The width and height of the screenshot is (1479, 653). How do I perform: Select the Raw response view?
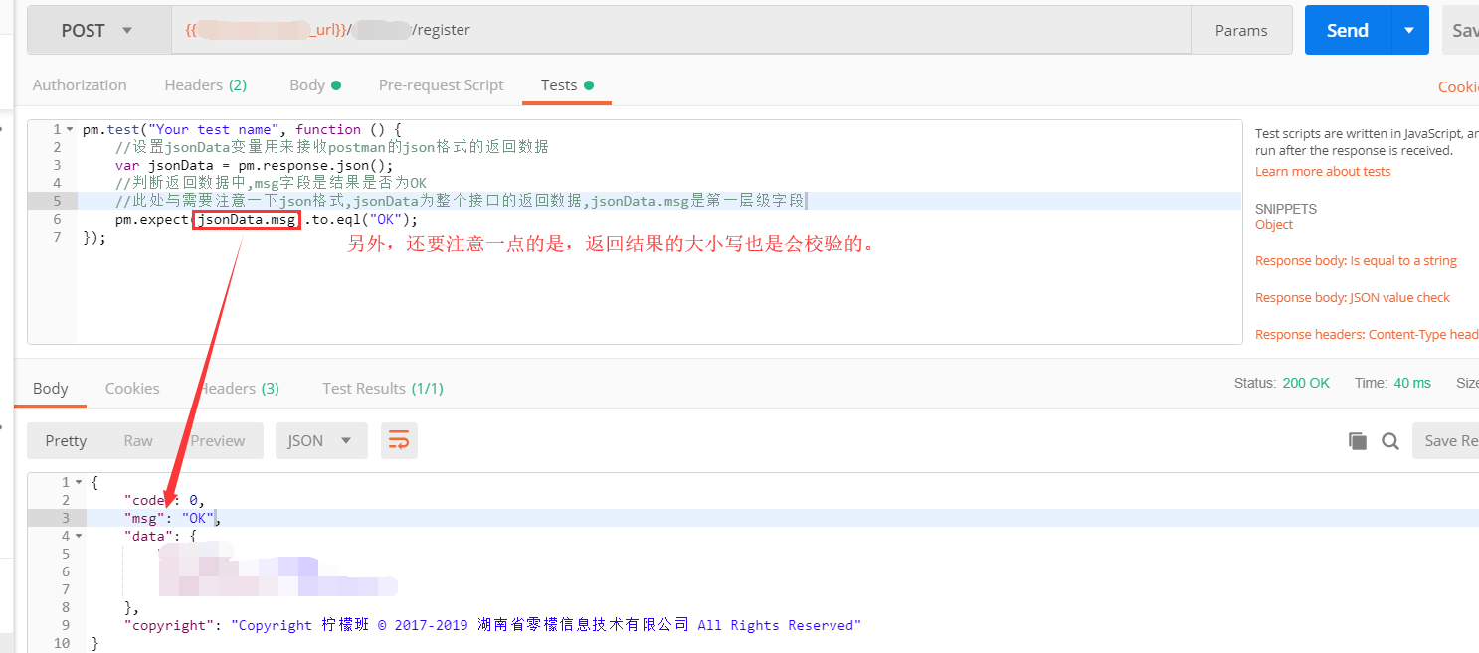(x=138, y=441)
